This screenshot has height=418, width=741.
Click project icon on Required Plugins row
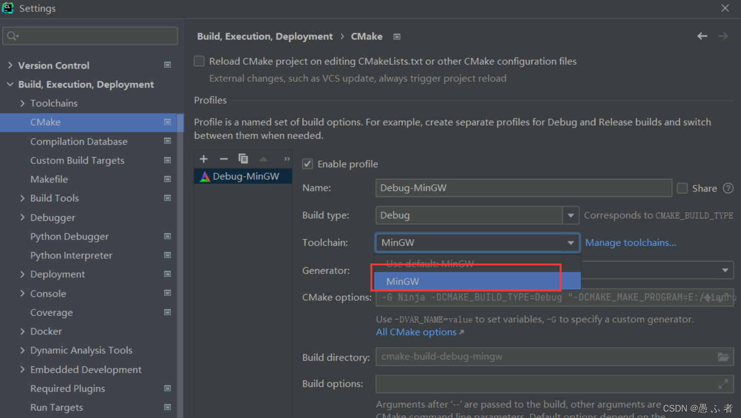click(x=167, y=388)
